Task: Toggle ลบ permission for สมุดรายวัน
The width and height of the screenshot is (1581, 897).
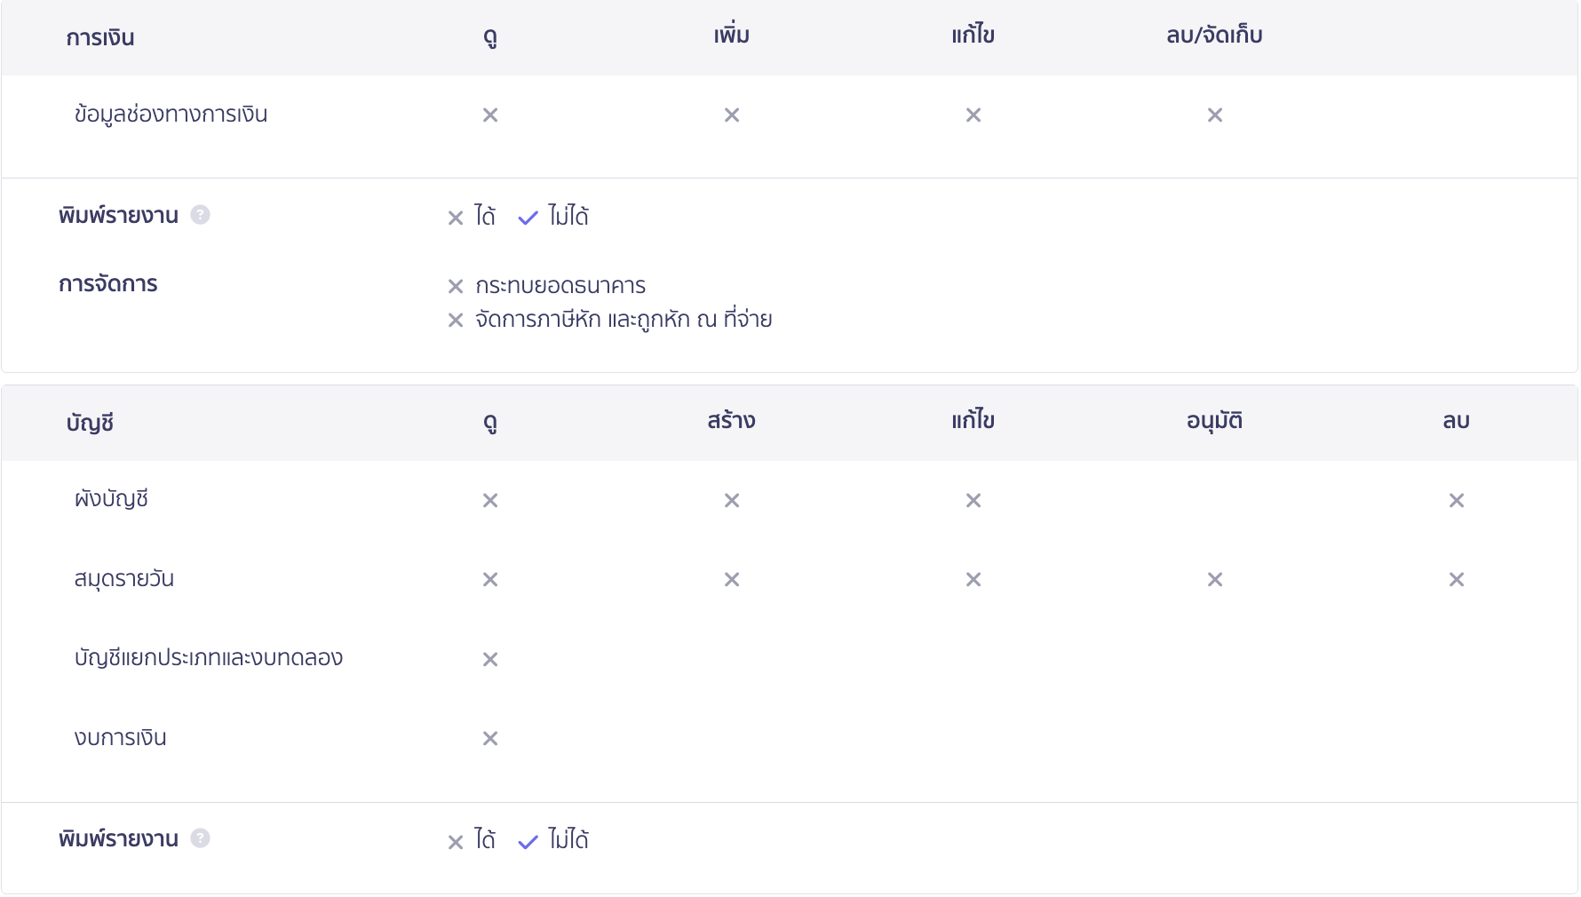Action: 1456,578
